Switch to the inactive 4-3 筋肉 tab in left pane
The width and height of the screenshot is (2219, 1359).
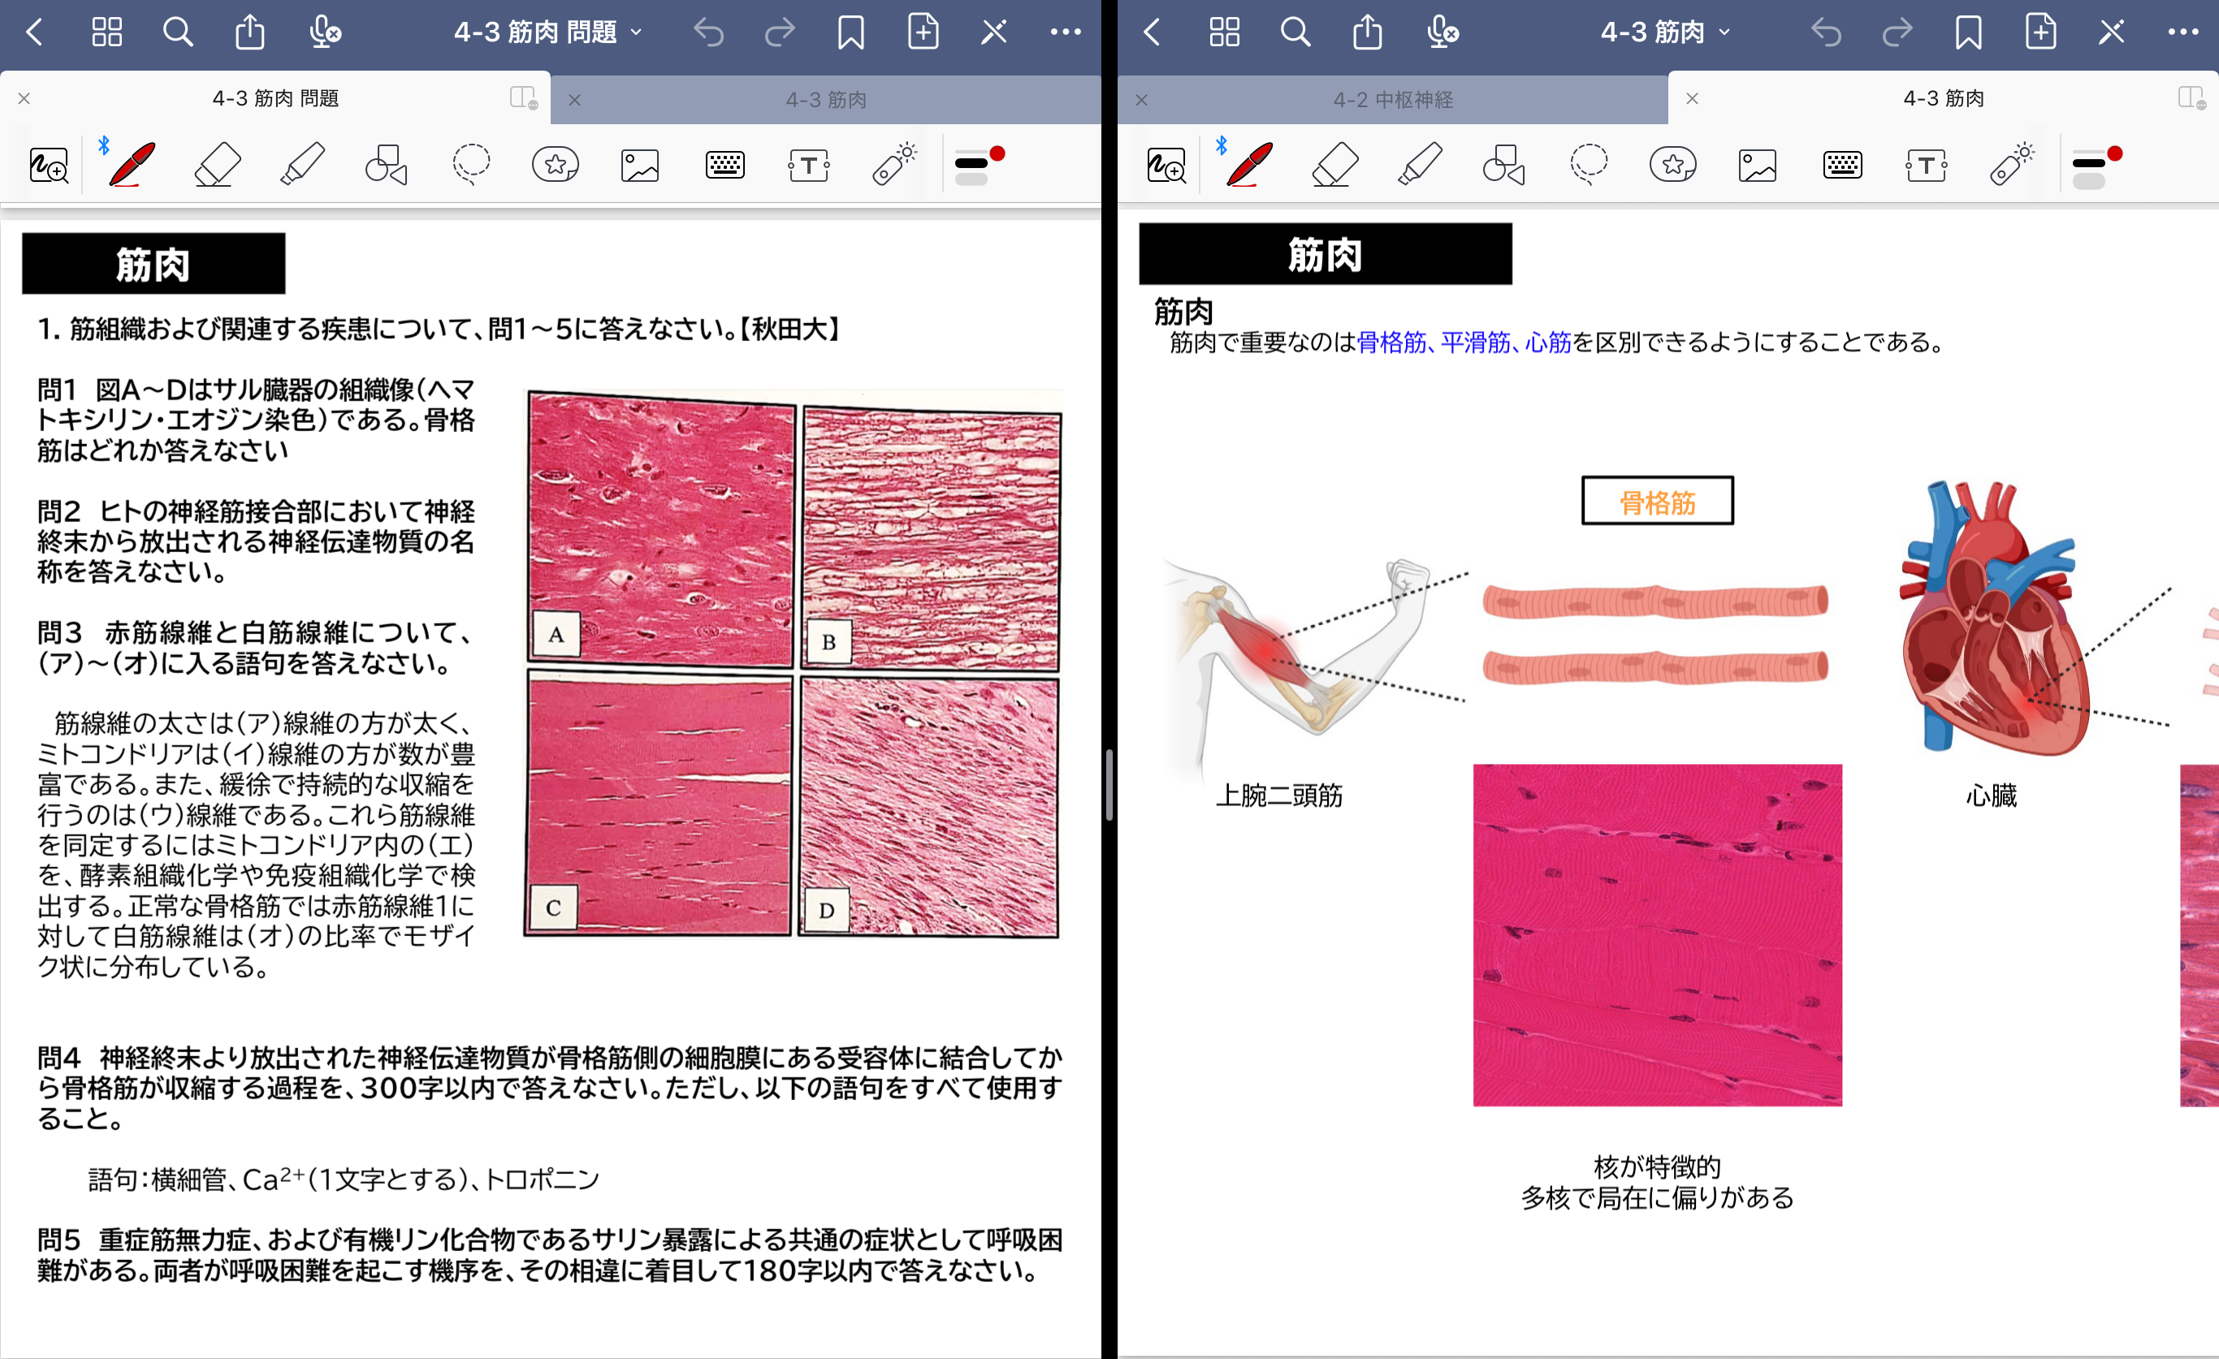click(x=825, y=99)
